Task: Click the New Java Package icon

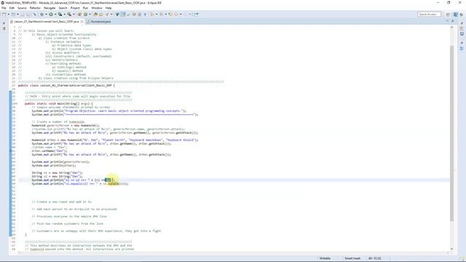Action: 79,15
